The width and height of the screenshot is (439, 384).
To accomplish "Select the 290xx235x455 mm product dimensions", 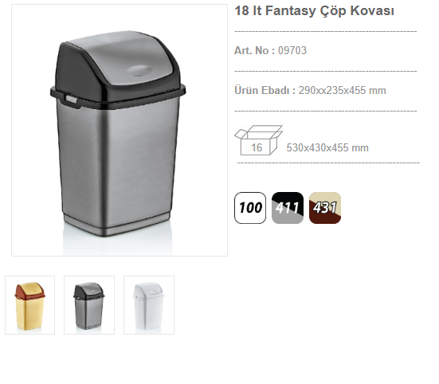I will click(342, 90).
